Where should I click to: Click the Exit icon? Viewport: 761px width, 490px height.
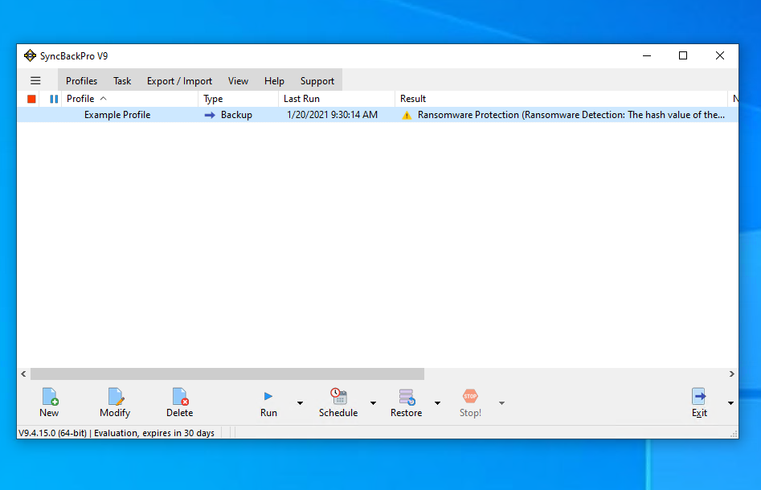pos(699,396)
